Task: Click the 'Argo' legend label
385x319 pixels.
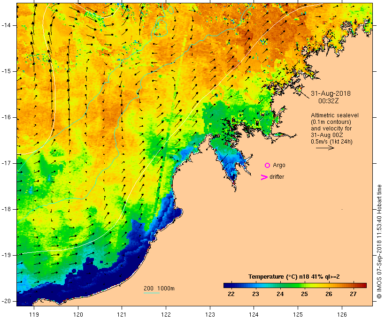Action: [279, 166]
